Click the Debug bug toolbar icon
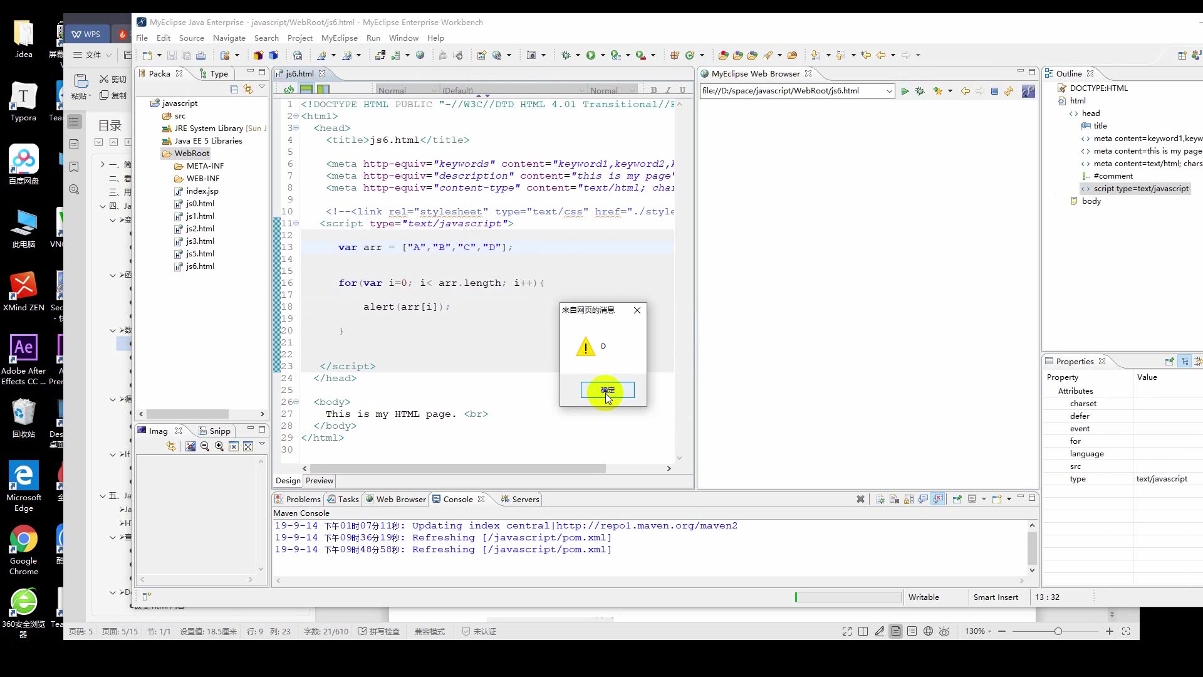Image resolution: width=1203 pixels, height=677 pixels. (566, 55)
